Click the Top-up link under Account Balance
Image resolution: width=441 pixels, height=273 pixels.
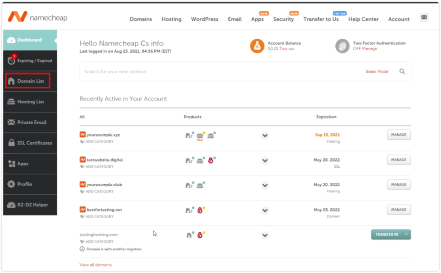click(x=286, y=49)
